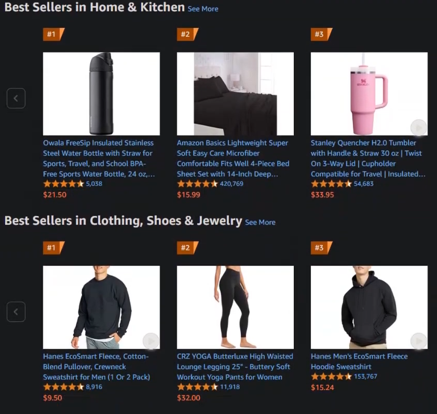Open See More for Home & Kitchen
437x414 pixels.
[x=203, y=9]
